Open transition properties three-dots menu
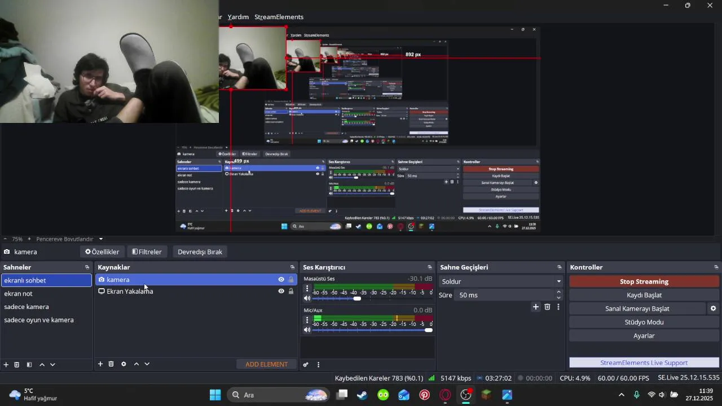 pyautogui.click(x=558, y=307)
